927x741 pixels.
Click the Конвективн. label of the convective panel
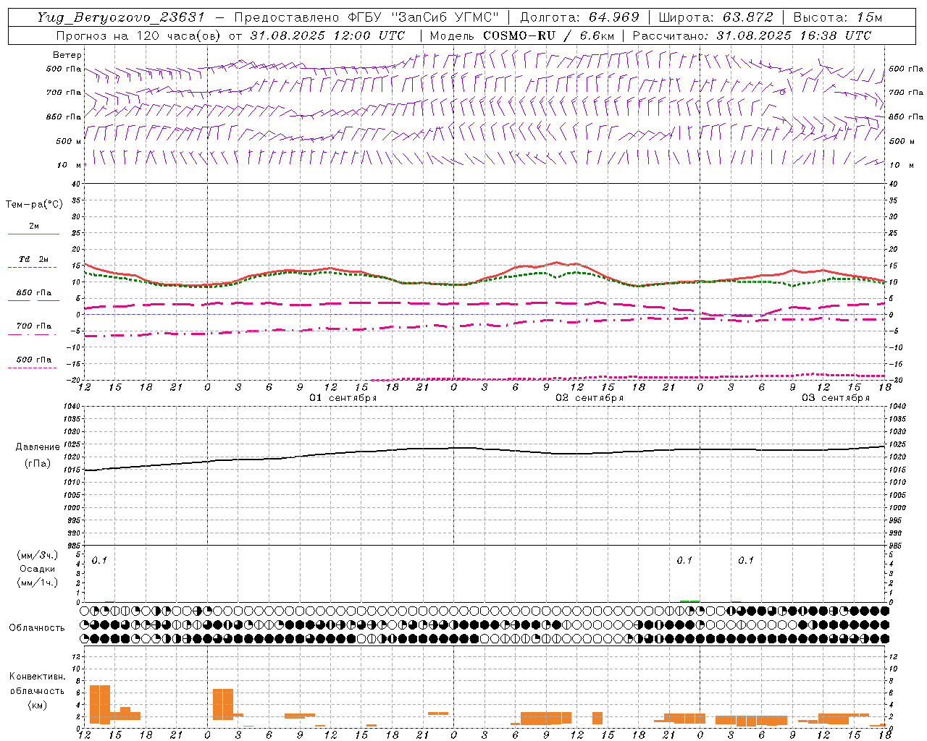coord(38,677)
